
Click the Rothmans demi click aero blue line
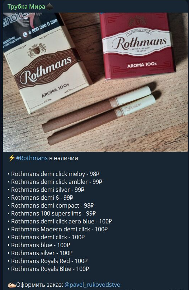pyautogui.click(x=60, y=222)
